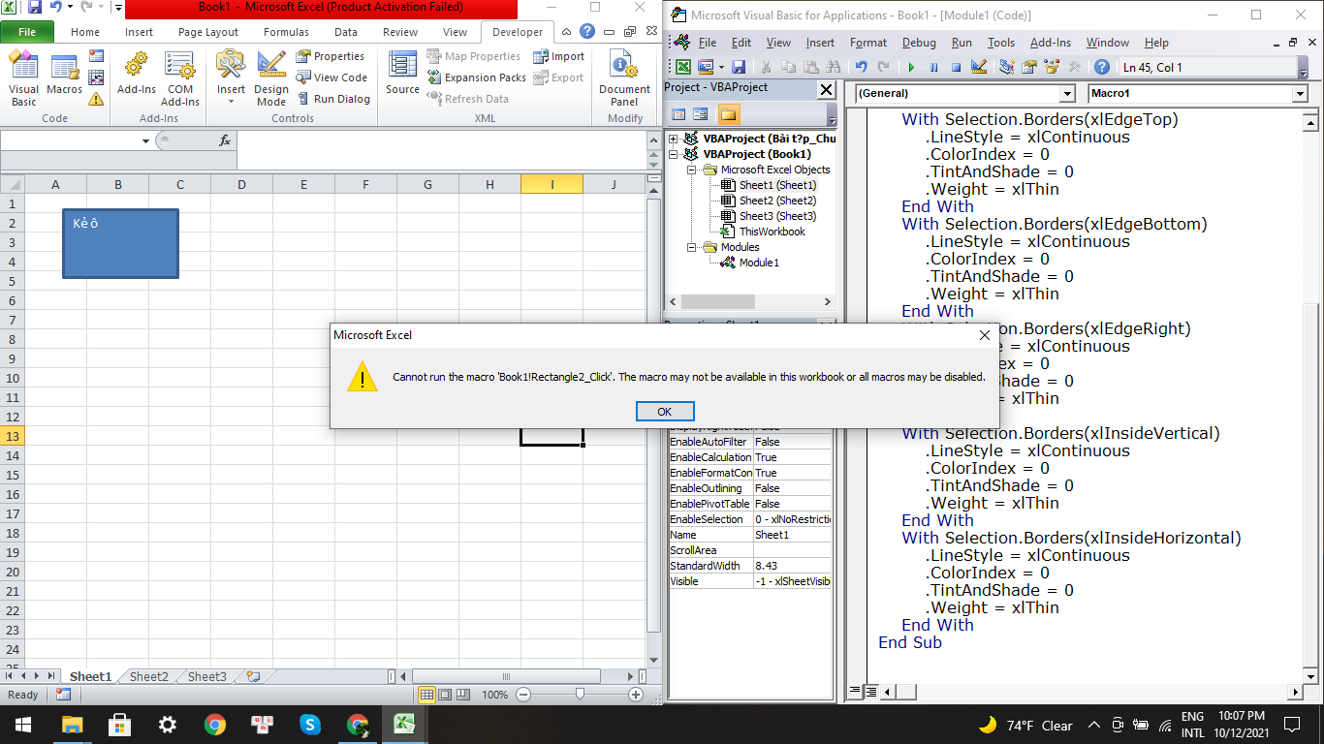Open the File tab in Excel
Screen dimensions: 1324x744
(27, 32)
